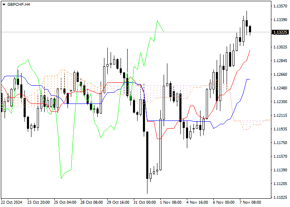Click the 1.12480 price scale label

280,88
